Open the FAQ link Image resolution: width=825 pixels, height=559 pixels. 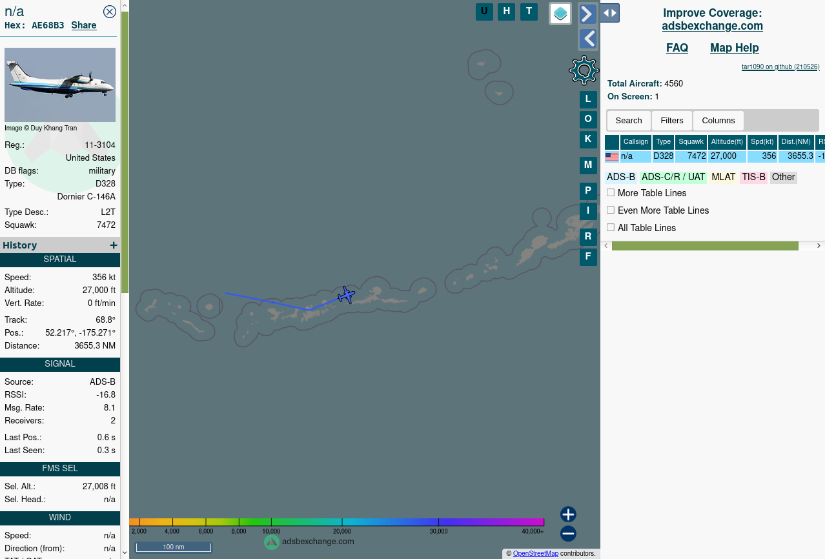[677, 48]
